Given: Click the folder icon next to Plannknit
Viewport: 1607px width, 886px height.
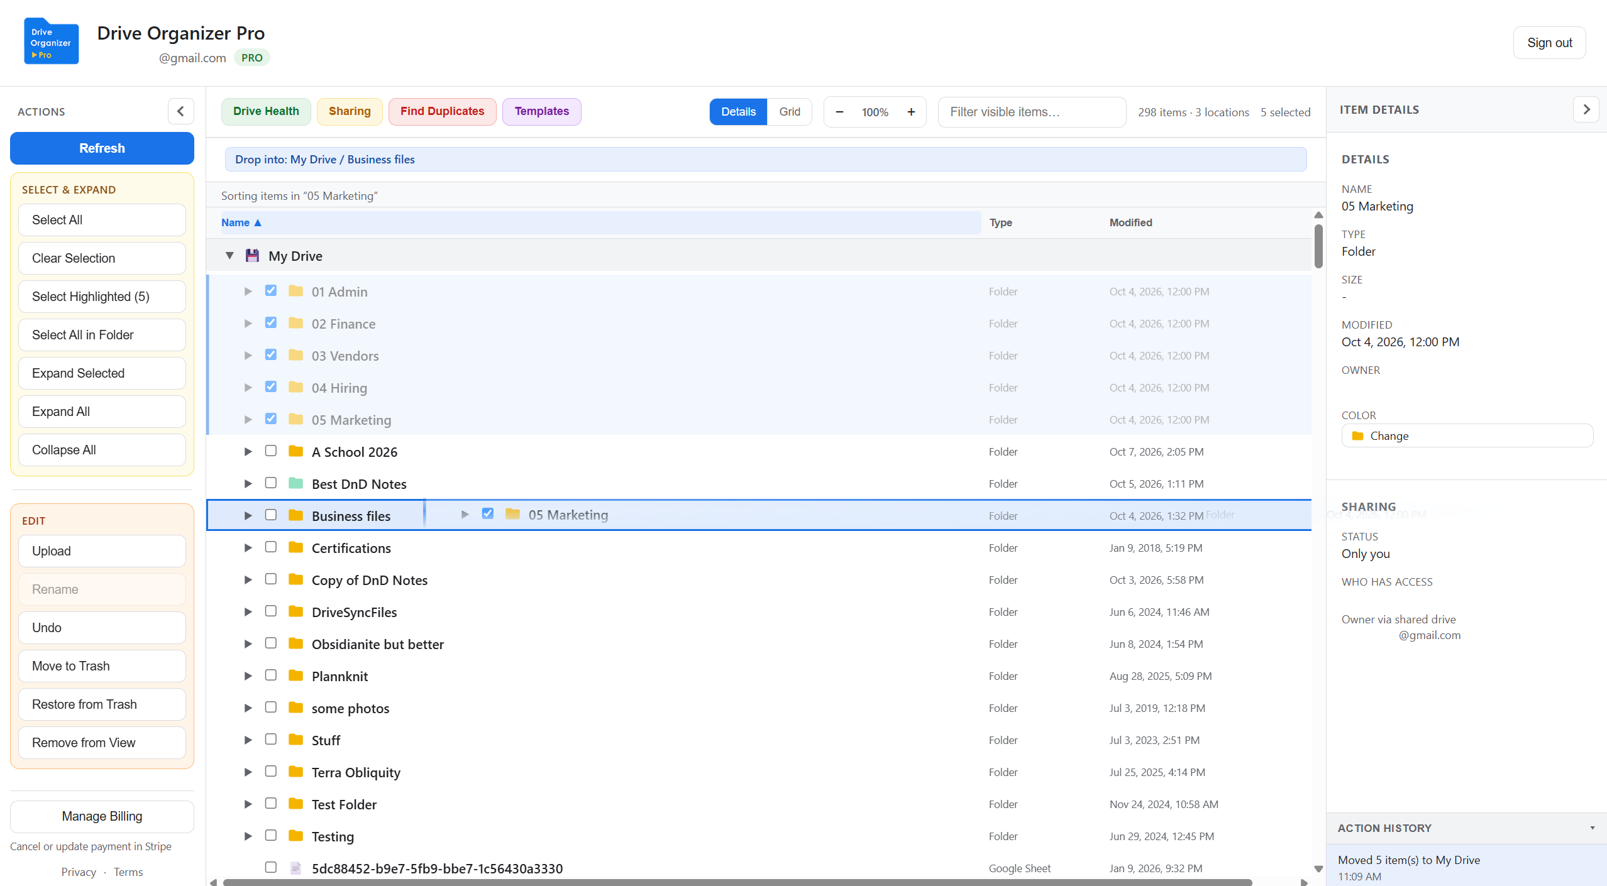Looking at the screenshot, I should pyautogui.click(x=295, y=675).
